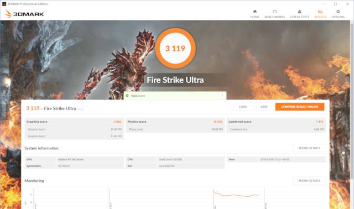Select the Graphics test 2 row
The width and height of the screenshot is (354, 209).
(x=74, y=136)
